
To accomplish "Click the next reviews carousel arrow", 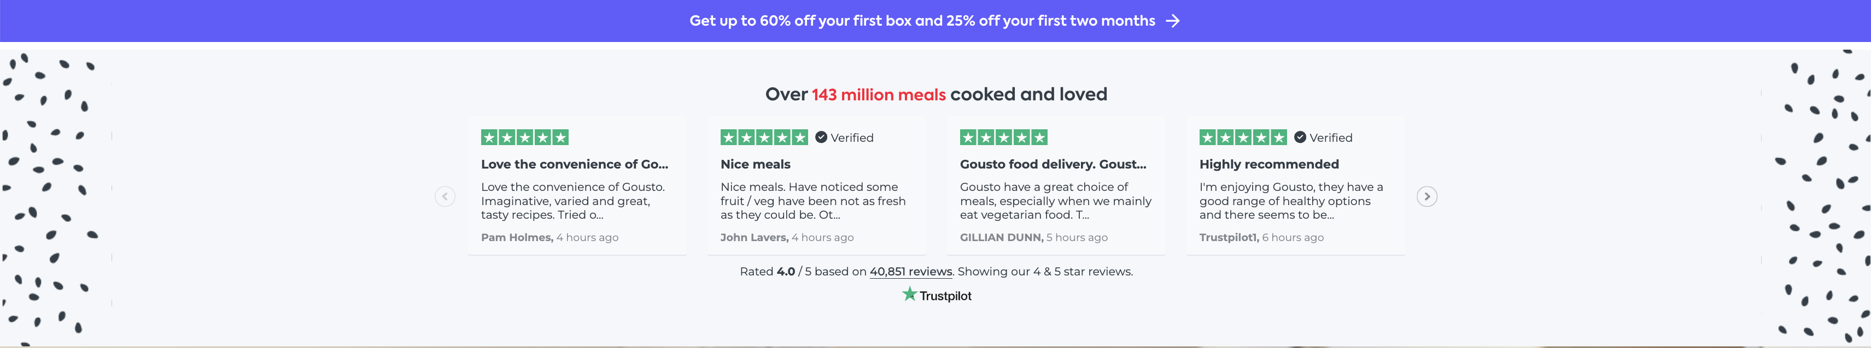I will tap(1426, 196).
